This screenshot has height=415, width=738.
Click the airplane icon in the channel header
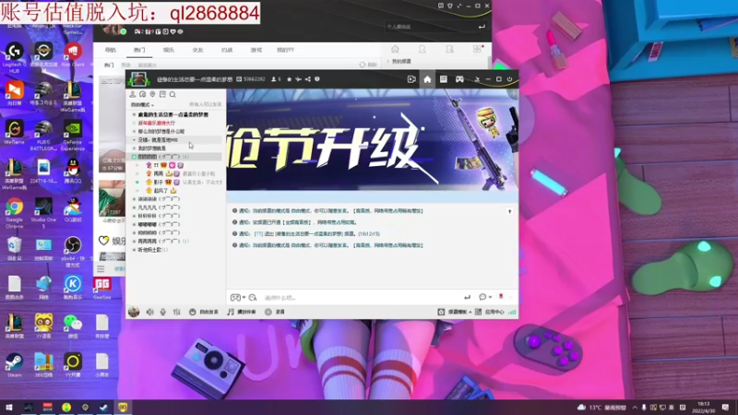[x=298, y=79]
